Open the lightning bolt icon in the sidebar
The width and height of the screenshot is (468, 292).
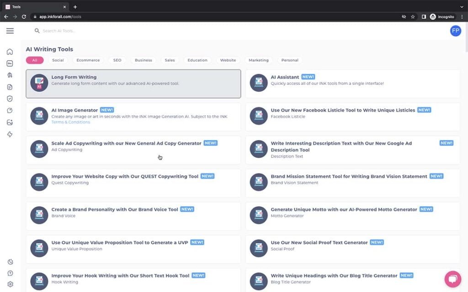[x=10, y=135]
